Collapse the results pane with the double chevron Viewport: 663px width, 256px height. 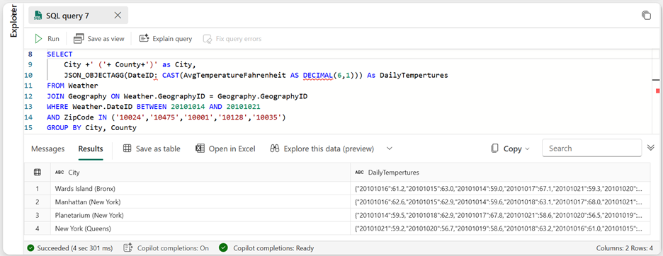click(651, 147)
